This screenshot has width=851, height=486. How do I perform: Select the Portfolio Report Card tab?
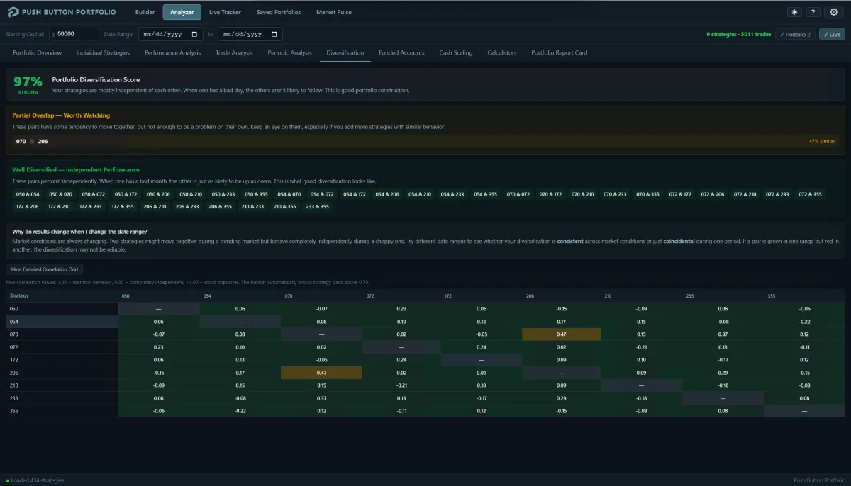tap(559, 52)
